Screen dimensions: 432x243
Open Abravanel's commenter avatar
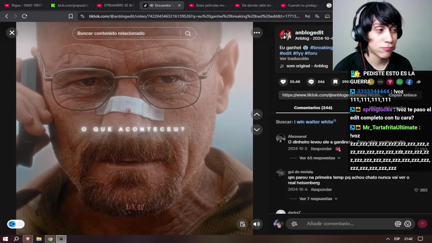[280, 138]
